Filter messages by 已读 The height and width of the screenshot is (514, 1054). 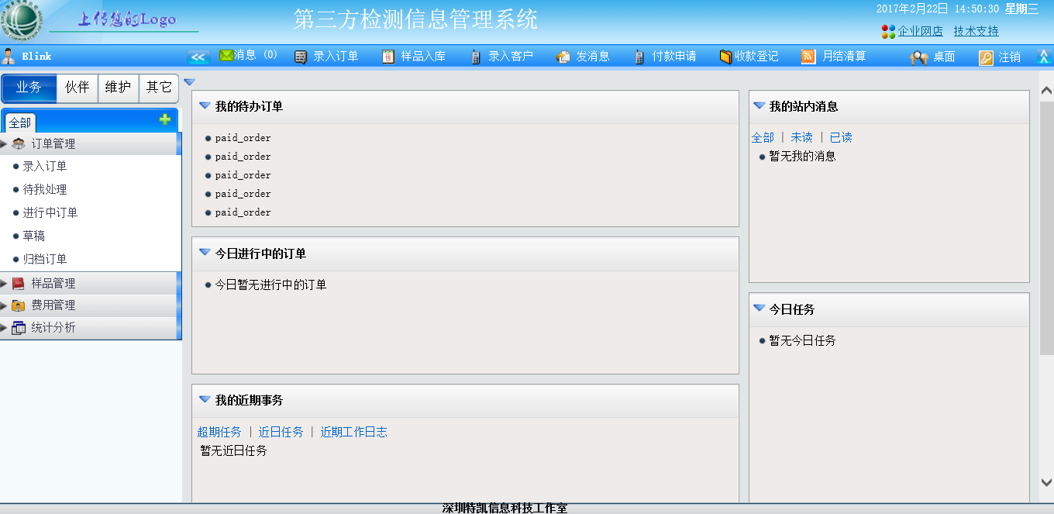pyautogui.click(x=841, y=137)
